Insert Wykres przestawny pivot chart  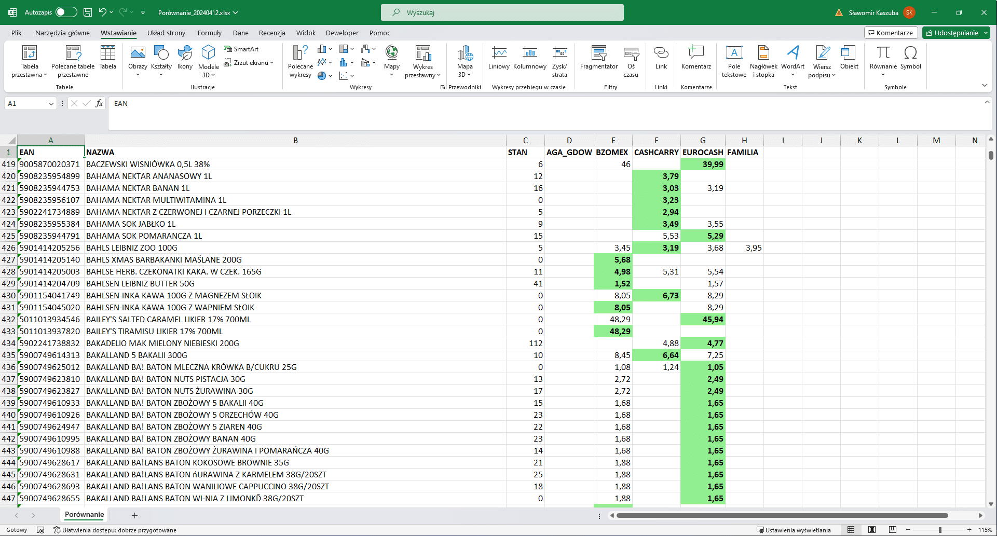[x=422, y=61]
